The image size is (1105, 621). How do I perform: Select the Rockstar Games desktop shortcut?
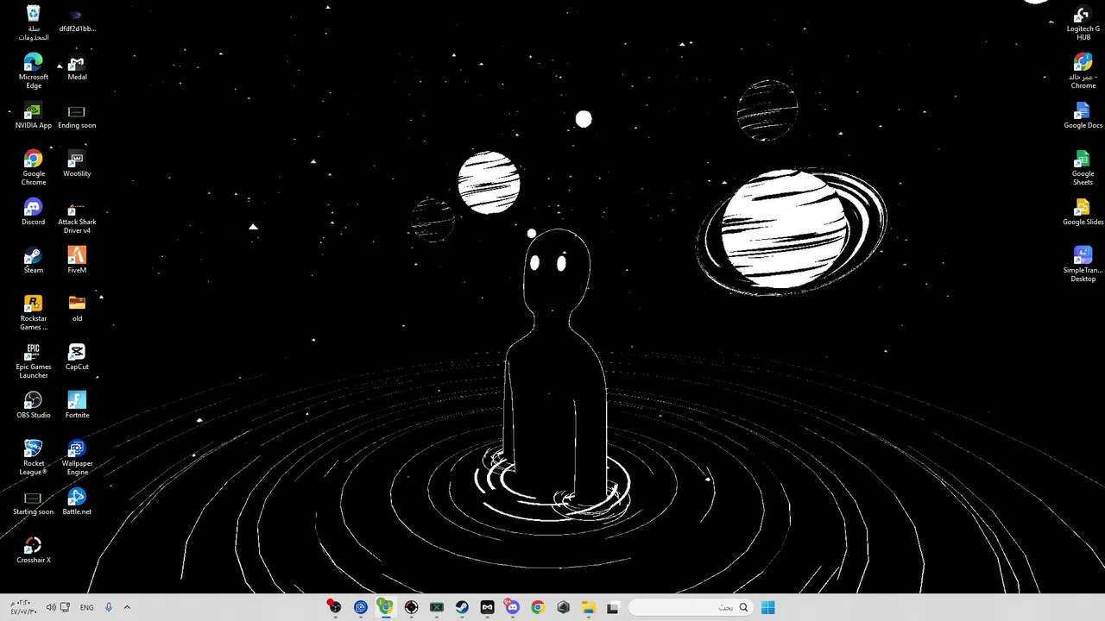[33, 312]
